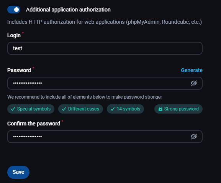The width and height of the screenshot is (221, 183).
Task: Click the Strong password badge text
Action: (x=182, y=109)
